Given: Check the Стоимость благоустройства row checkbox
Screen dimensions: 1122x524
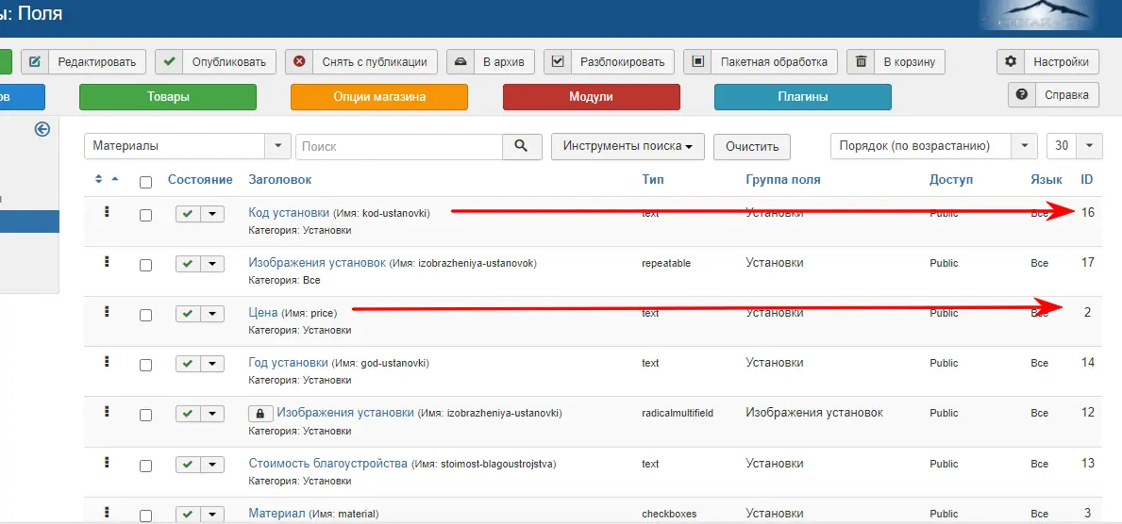Looking at the screenshot, I should [x=146, y=467].
